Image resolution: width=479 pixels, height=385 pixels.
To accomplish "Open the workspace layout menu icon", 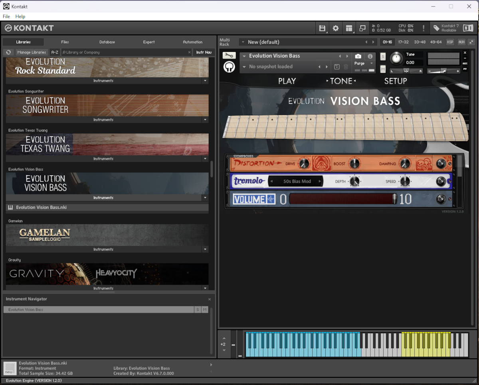I will [349, 28].
